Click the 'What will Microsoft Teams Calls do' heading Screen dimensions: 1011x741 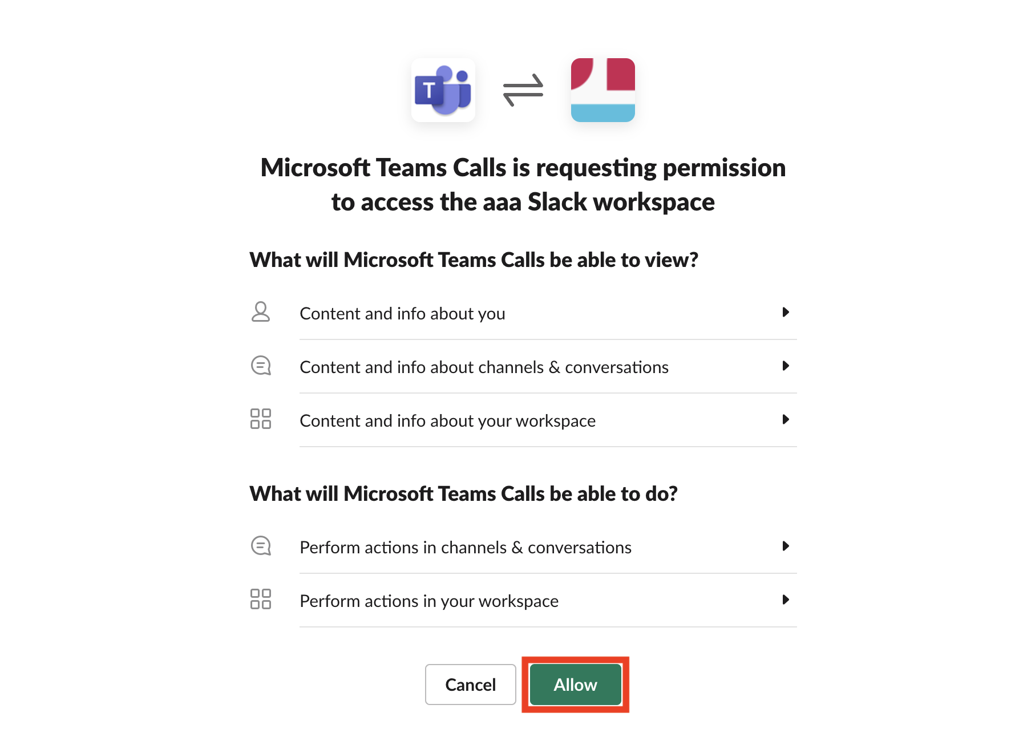pos(464,493)
